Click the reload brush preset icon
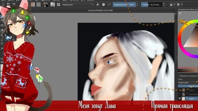Image resolution: width=198 pixels, height=111 pixels. [x=109, y=5]
